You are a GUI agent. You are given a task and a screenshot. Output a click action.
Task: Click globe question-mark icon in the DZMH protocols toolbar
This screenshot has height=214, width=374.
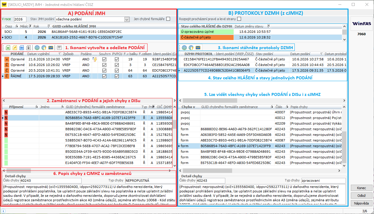[x=191, y=47]
